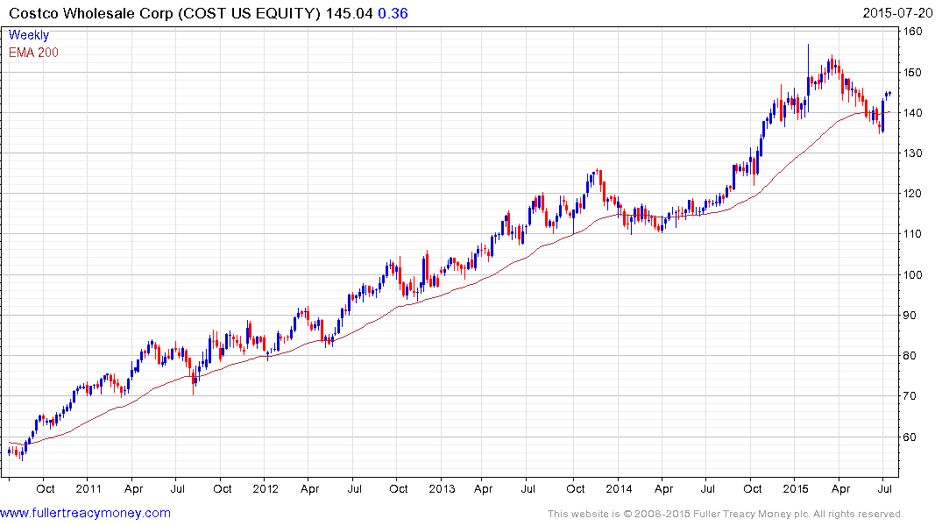942x526 pixels.
Task: Click the 2014 year label on time axis
Action: point(619,488)
